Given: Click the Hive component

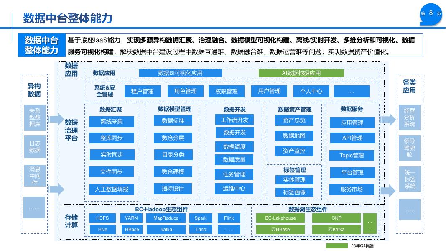Looking at the screenshot, I should 102,229.
